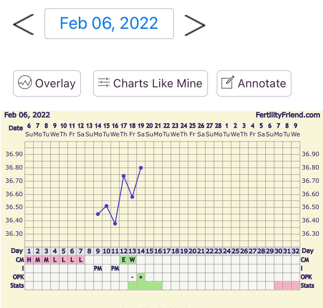323x308 pixels.
Task: Click the pink Stats cell on day 30
Action: 279,285
